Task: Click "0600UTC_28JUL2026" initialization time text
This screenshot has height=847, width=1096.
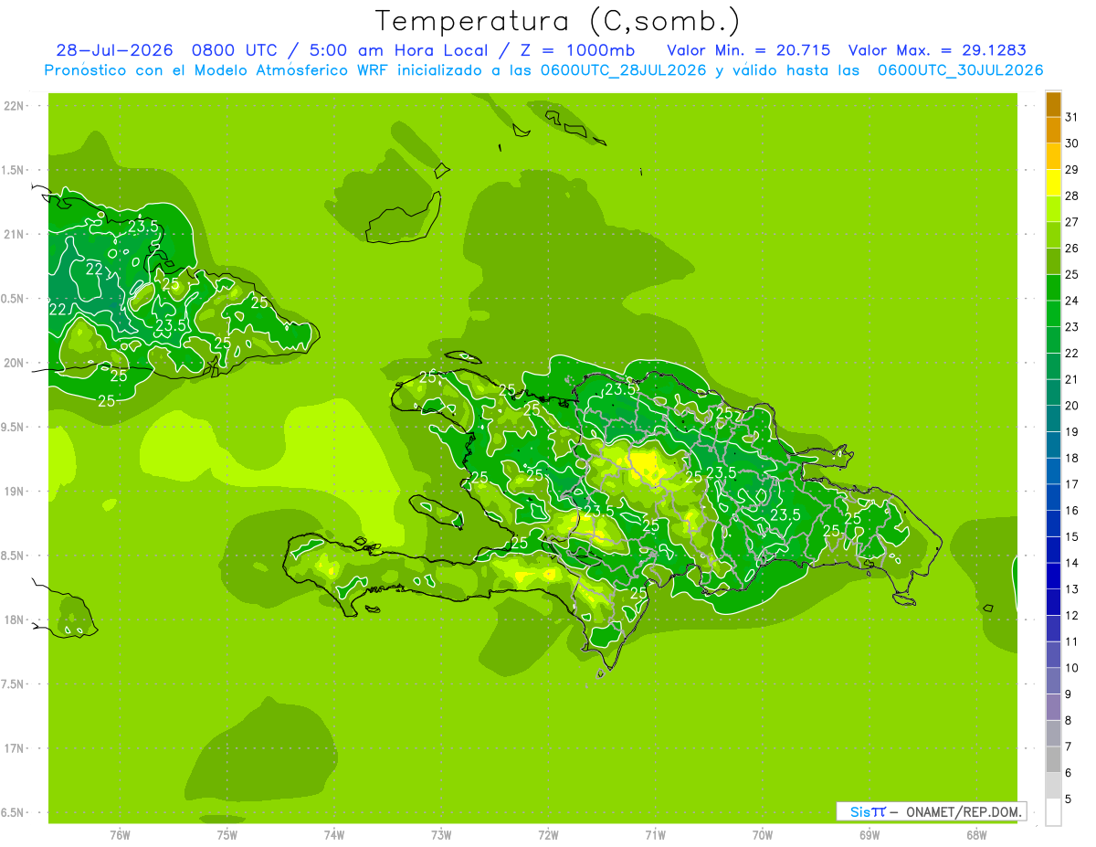Action: 622,70
